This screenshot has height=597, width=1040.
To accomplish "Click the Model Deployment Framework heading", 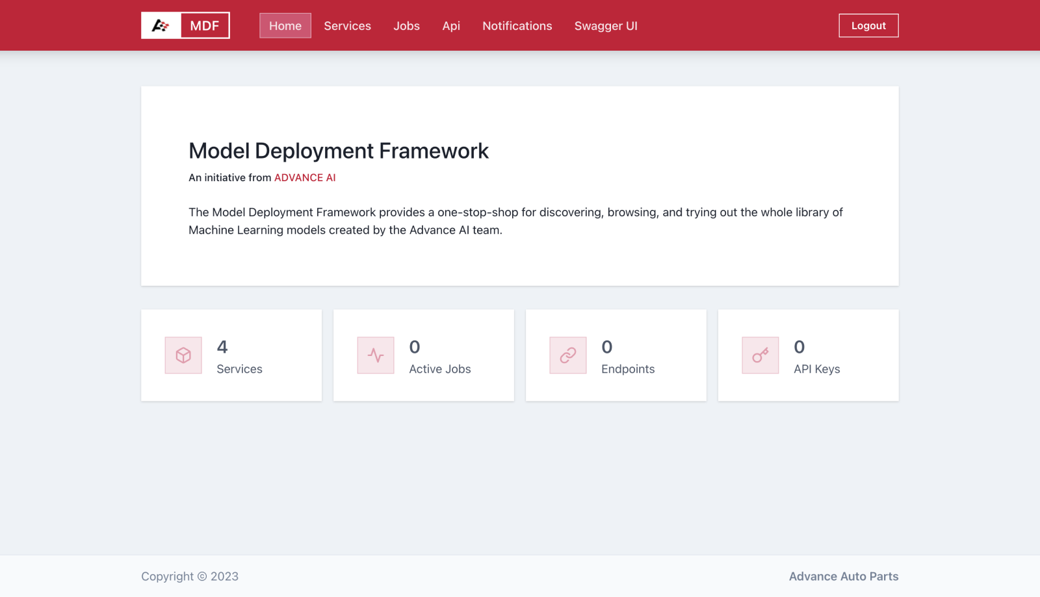I will click(x=338, y=151).
